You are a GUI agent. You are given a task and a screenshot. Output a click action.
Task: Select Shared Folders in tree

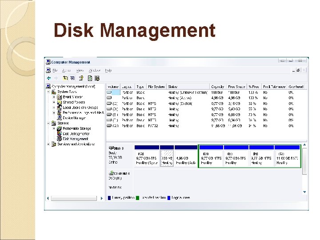point(74,102)
